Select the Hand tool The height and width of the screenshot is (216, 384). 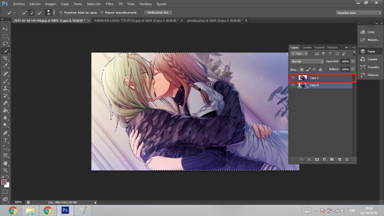[x=5, y=163]
